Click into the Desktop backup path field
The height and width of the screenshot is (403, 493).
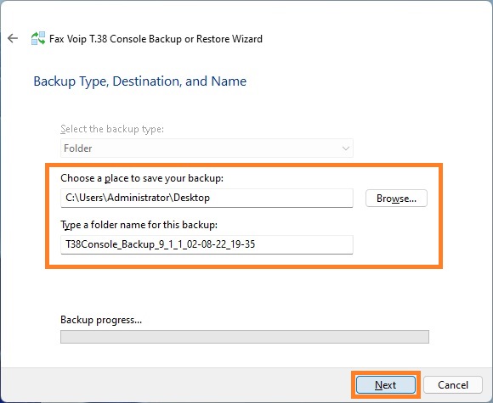pyautogui.click(x=207, y=198)
